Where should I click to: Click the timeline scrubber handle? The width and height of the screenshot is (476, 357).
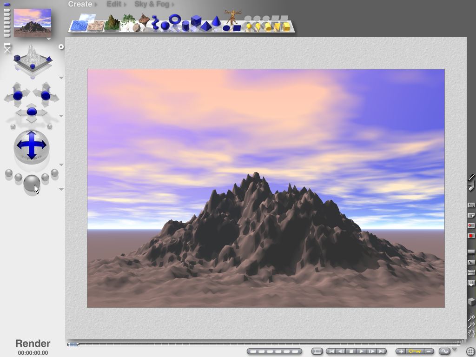tap(73, 344)
